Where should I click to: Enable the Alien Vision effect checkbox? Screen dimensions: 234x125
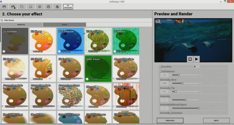point(87,79)
